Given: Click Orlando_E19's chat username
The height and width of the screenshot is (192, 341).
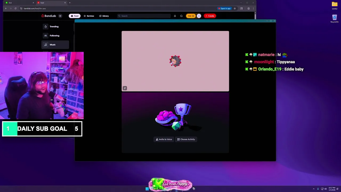Looking at the screenshot, I should click(x=270, y=69).
